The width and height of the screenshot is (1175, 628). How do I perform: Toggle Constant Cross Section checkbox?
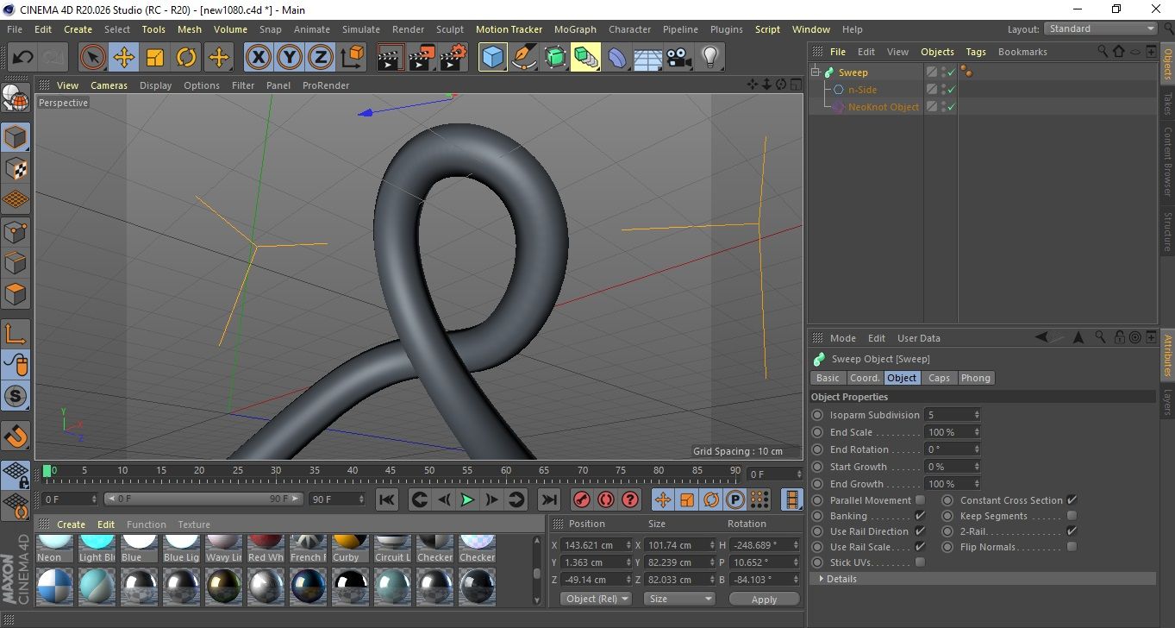(x=1072, y=500)
